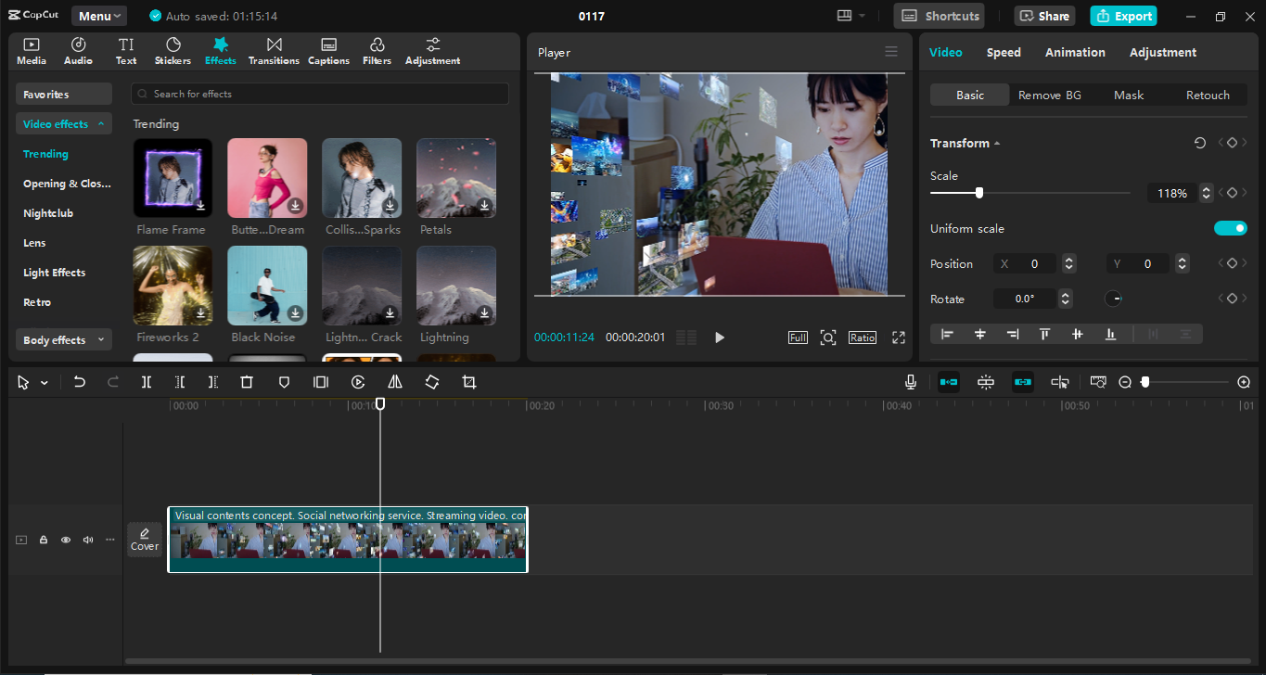
Task: Collapse the Transform section
Action: 997,143
